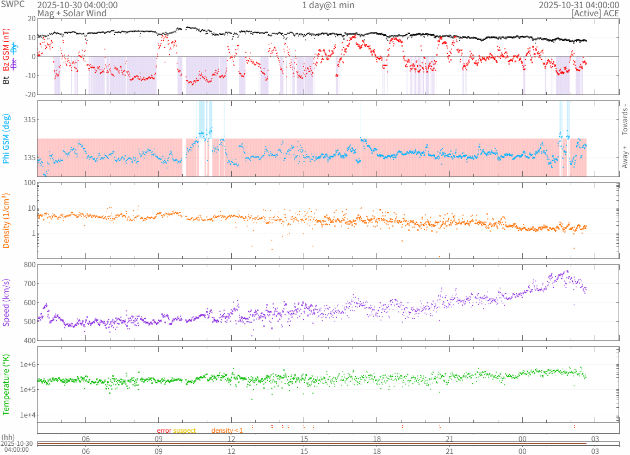Toggle the Bt series label

6,80
